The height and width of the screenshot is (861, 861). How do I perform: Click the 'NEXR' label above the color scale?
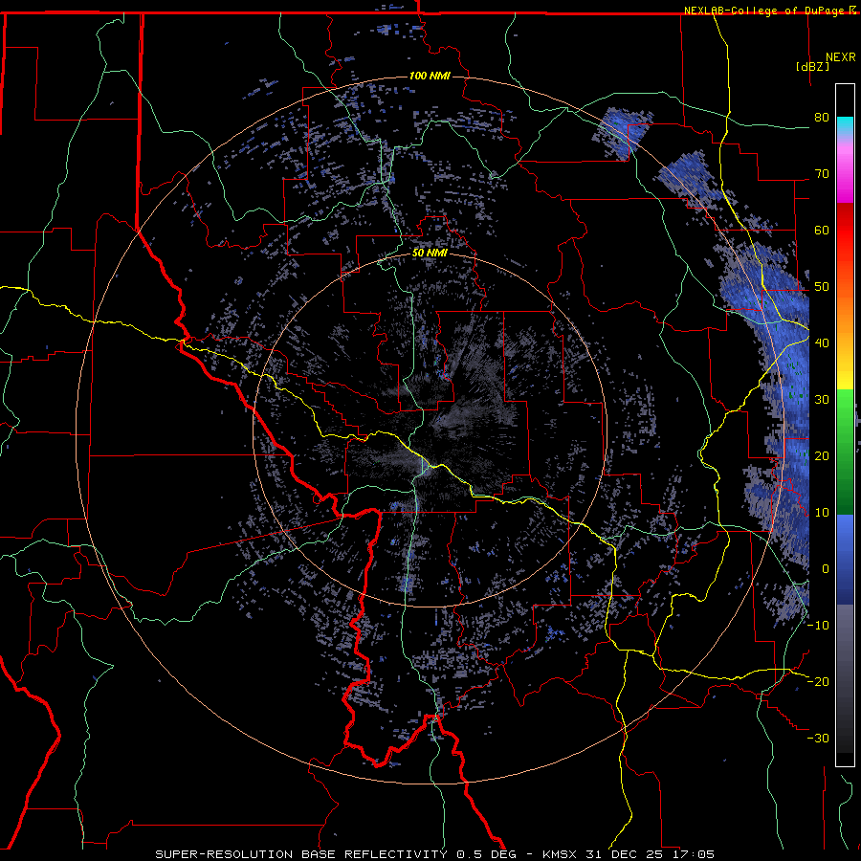point(841,57)
